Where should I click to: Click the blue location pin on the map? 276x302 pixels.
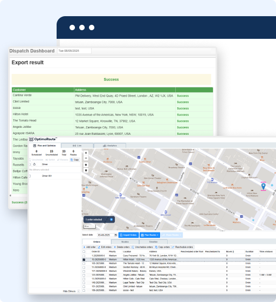263,186
